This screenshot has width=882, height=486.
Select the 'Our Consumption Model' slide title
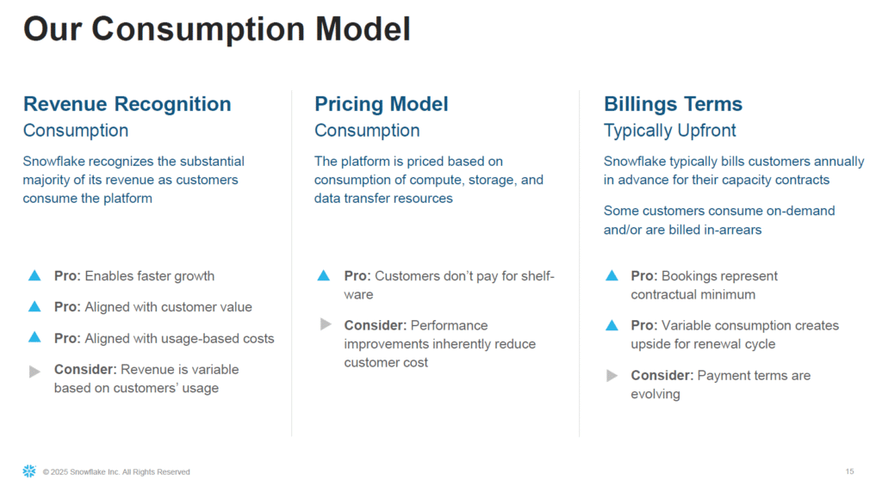pos(216,28)
